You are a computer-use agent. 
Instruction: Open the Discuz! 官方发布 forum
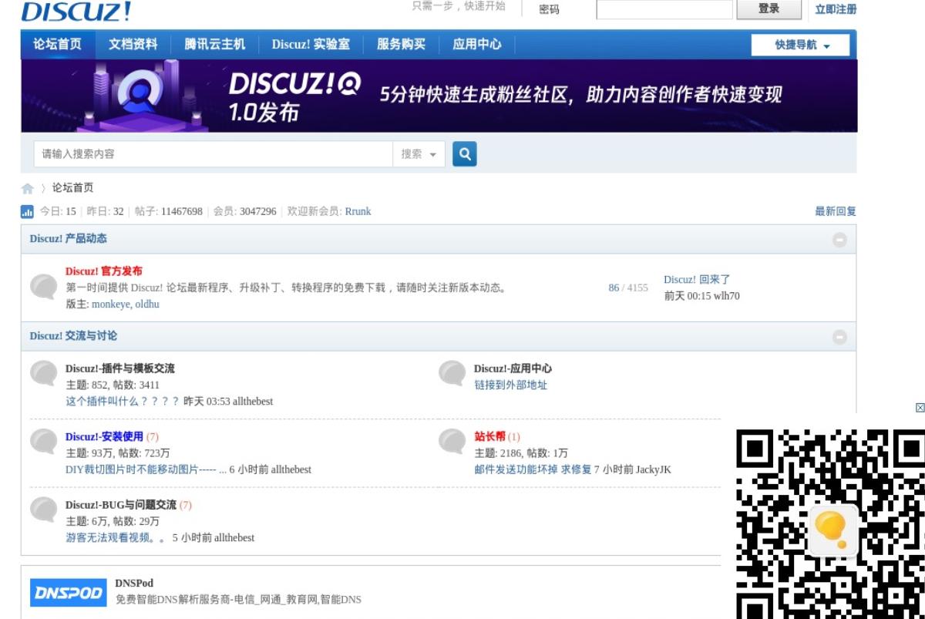click(x=103, y=271)
